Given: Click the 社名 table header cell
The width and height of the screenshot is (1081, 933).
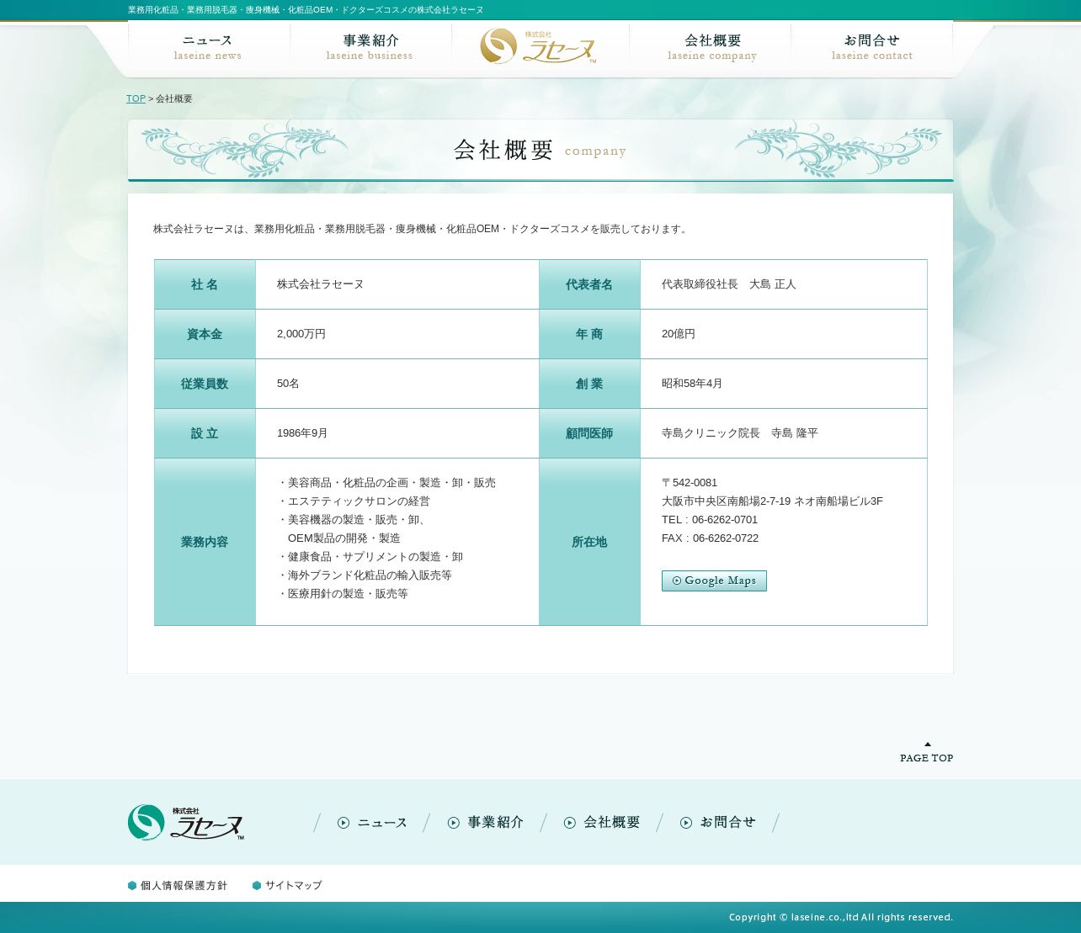Looking at the screenshot, I should click(x=205, y=284).
